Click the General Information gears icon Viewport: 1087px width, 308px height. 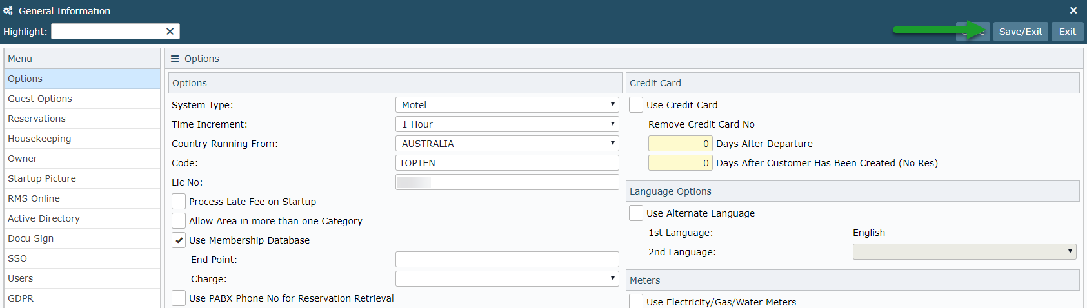tap(8, 11)
